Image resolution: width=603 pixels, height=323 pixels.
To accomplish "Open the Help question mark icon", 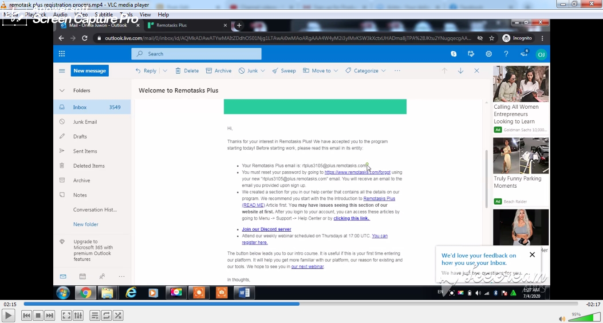I will 506,54.
